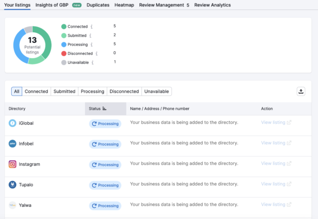Click the blue Processing legend color dot

coord(64,44)
